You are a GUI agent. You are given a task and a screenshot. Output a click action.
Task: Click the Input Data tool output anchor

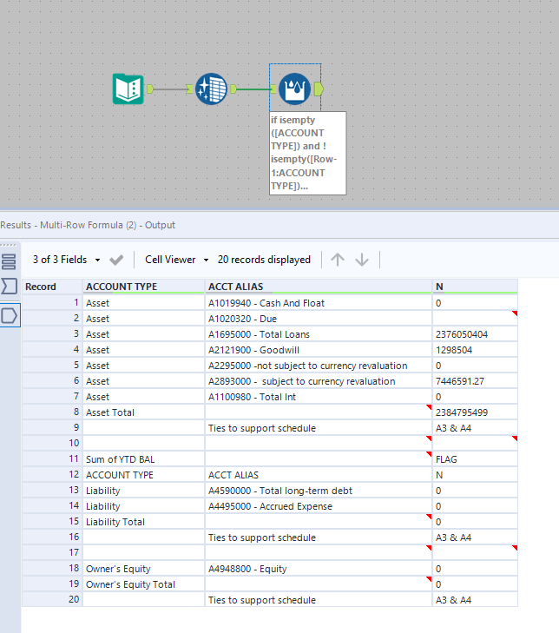pos(150,89)
